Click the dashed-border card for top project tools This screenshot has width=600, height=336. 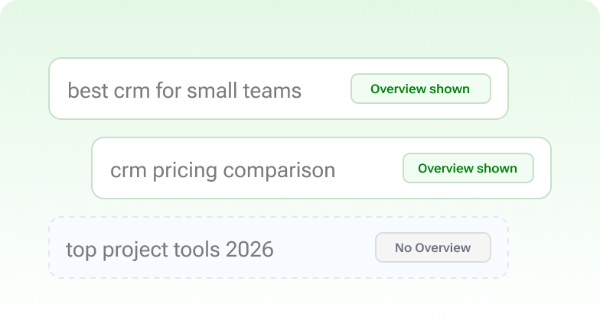point(279,247)
